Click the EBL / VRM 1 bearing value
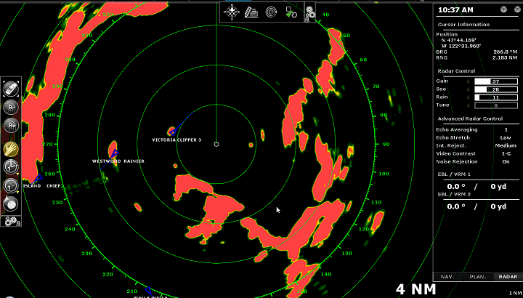Image resolution: width=523 pixels, height=298 pixels. (456, 186)
